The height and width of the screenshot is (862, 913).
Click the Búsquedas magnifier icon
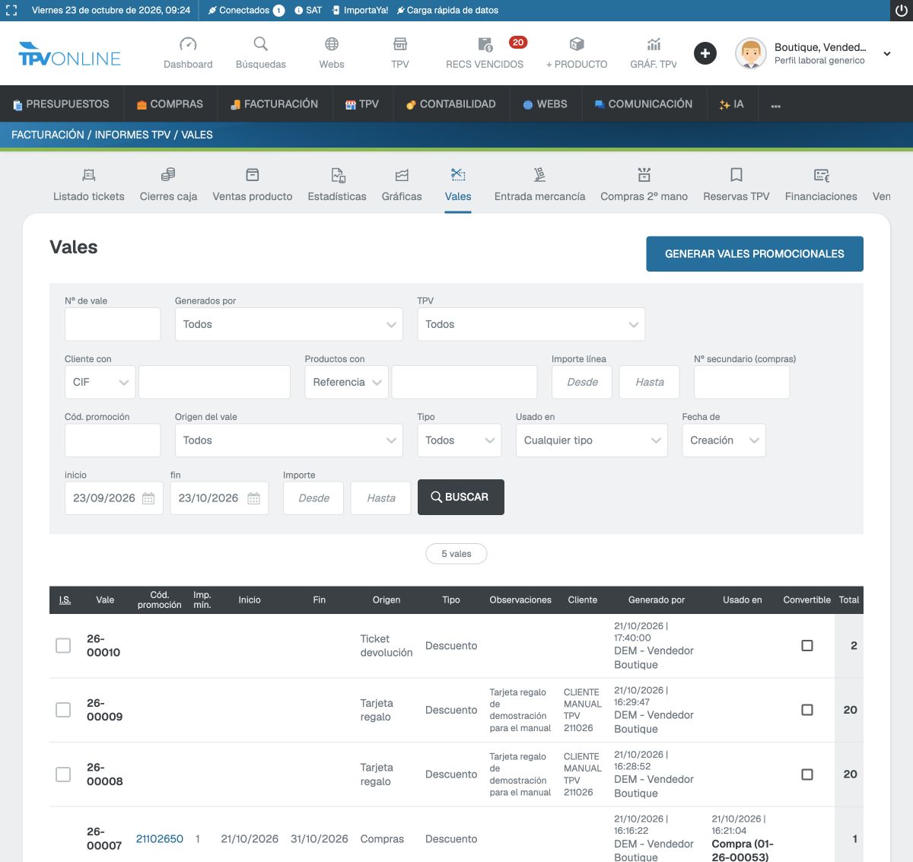[261, 44]
